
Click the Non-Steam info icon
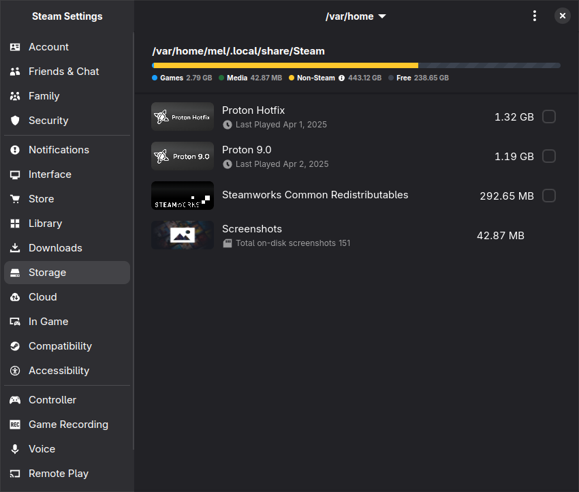(341, 78)
